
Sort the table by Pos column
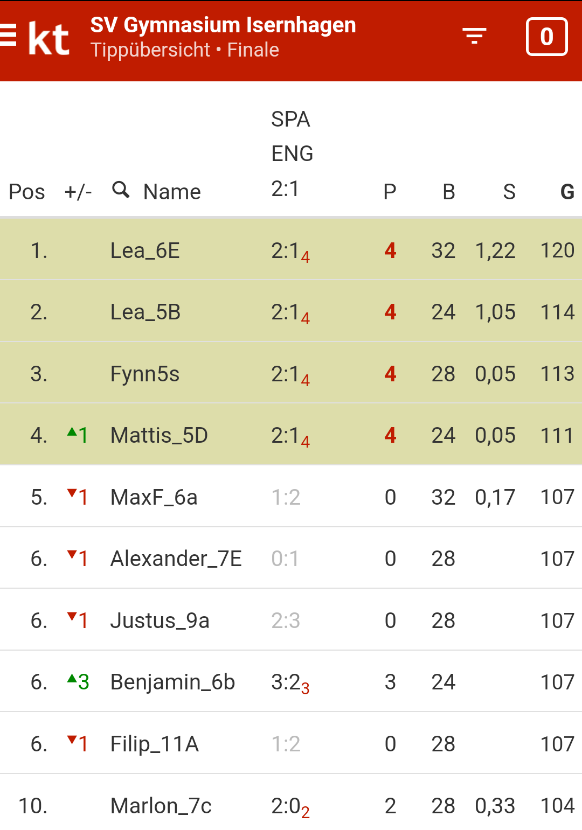click(27, 192)
